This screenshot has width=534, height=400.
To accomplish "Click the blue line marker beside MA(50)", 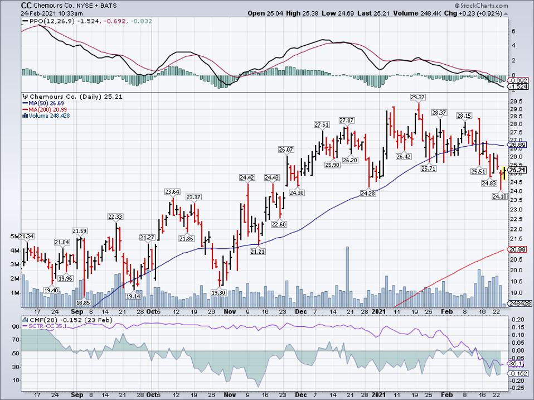I will [x=25, y=103].
